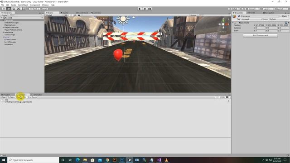Viewport: 290px width, 163px height.
Task: Open the File menu
Action: click(x=2, y=5)
